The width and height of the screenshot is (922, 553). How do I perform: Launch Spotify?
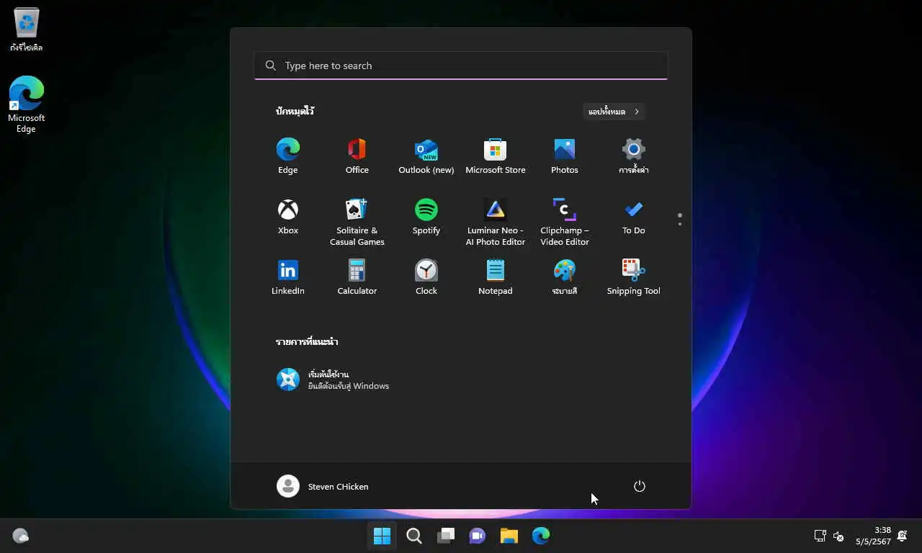(x=426, y=217)
